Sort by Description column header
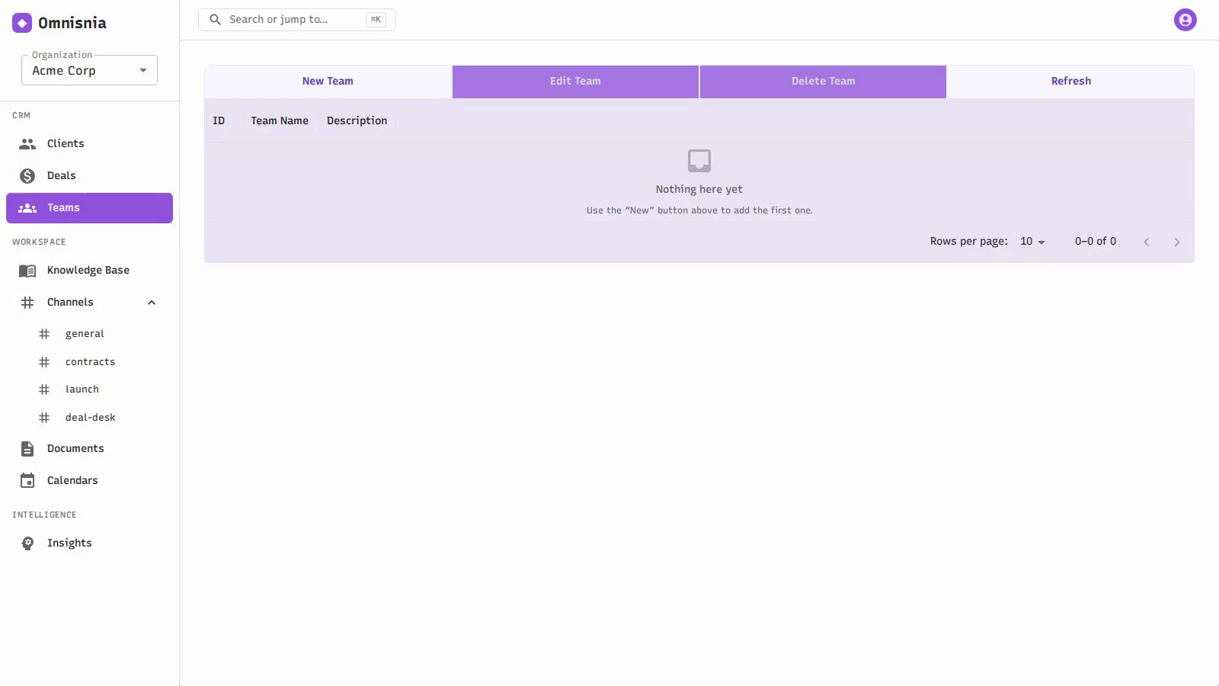The image size is (1219, 686). (357, 121)
